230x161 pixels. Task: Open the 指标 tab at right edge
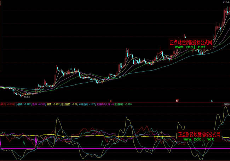pyautogui.click(x=226, y=104)
